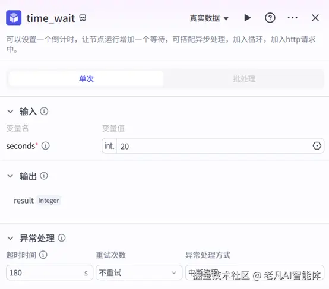Click the 变量名 column header
The height and width of the screenshot is (289, 329).
(x=17, y=128)
